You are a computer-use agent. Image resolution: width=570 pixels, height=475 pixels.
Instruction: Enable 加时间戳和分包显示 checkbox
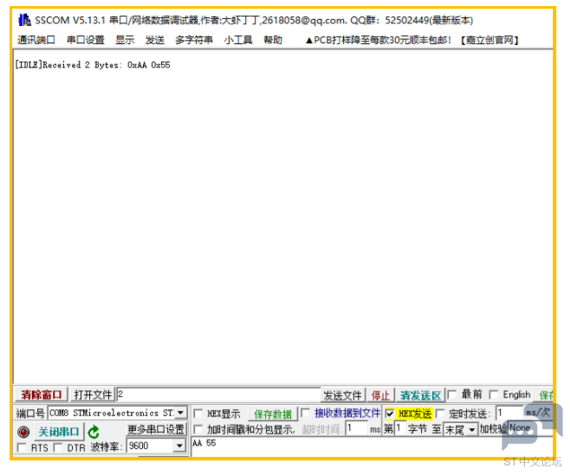pos(198,430)
